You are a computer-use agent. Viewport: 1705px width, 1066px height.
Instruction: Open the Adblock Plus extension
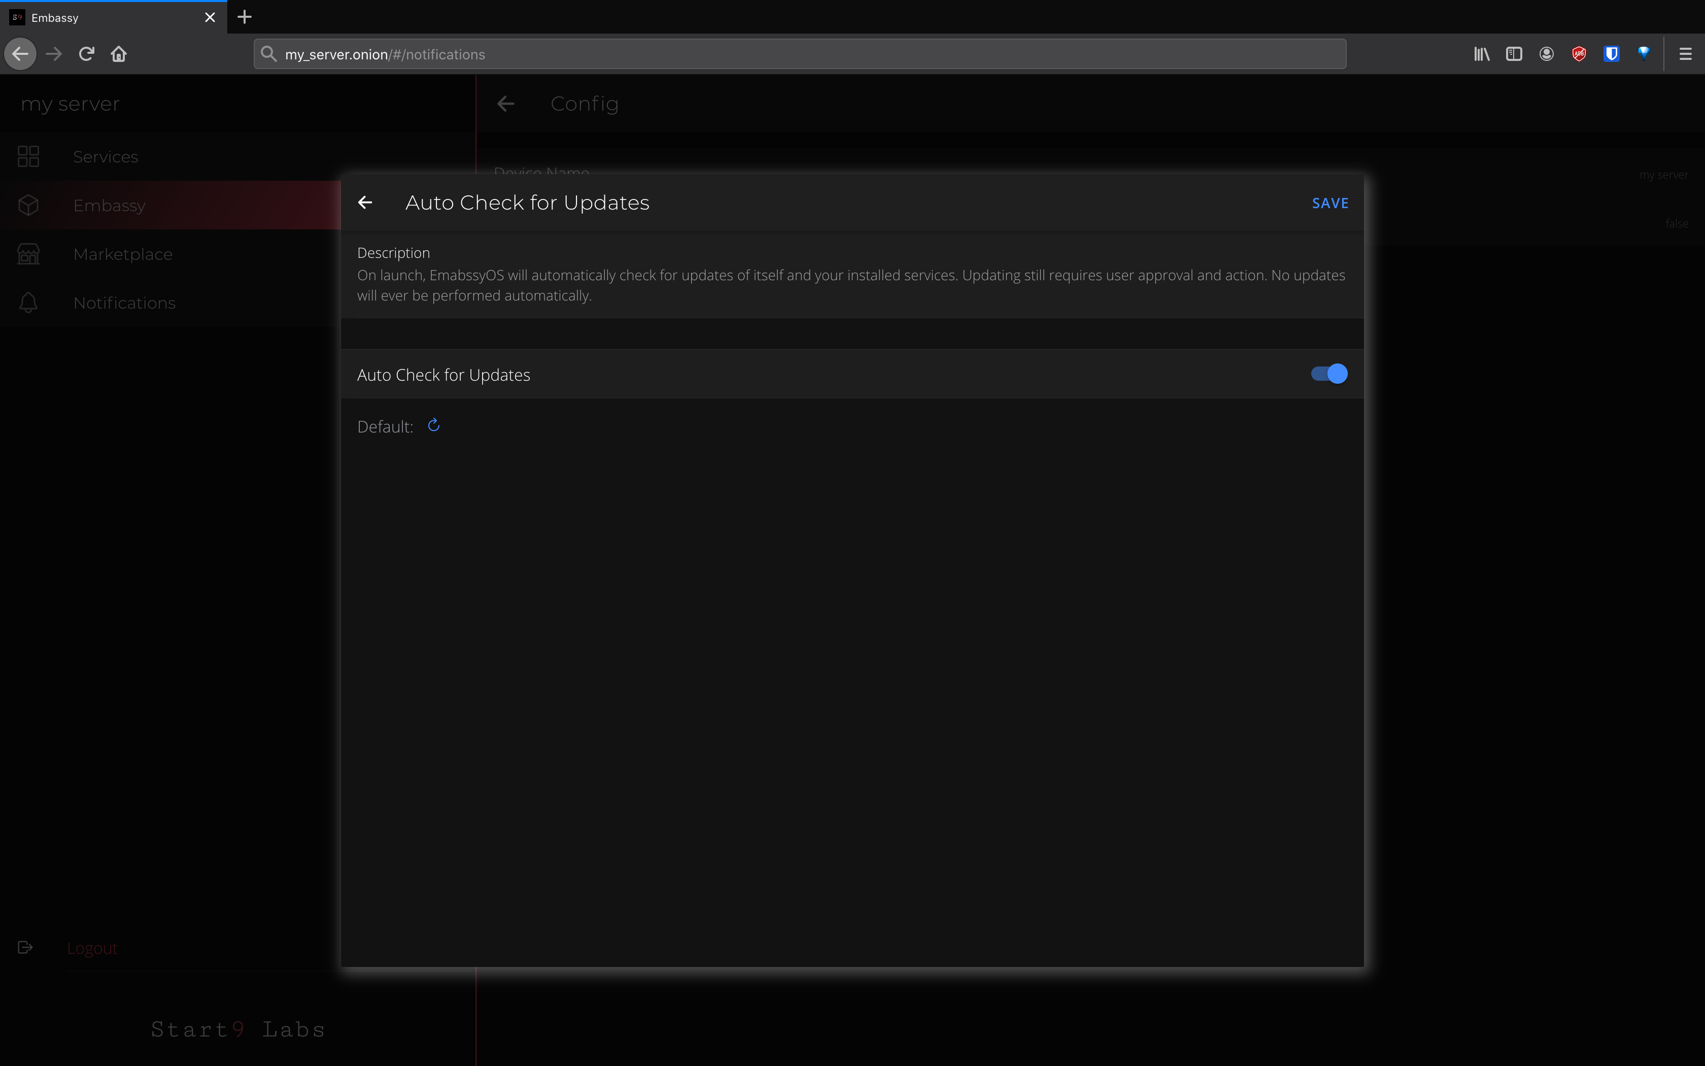click(1579, 54)
